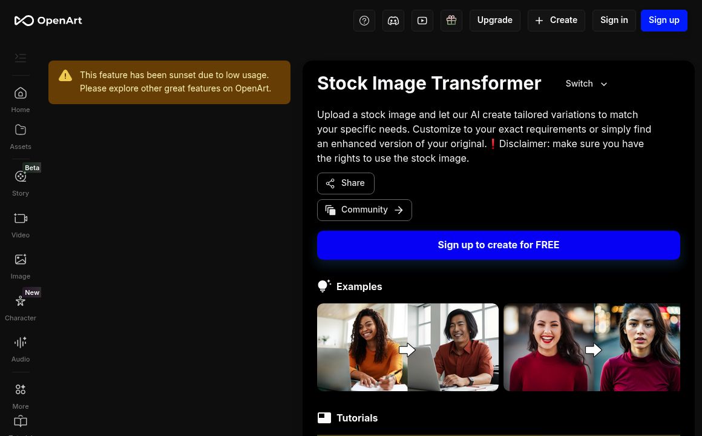Open the gift rewards icon
The width and height of the screenshot is (702, 436).
[451, 20]
